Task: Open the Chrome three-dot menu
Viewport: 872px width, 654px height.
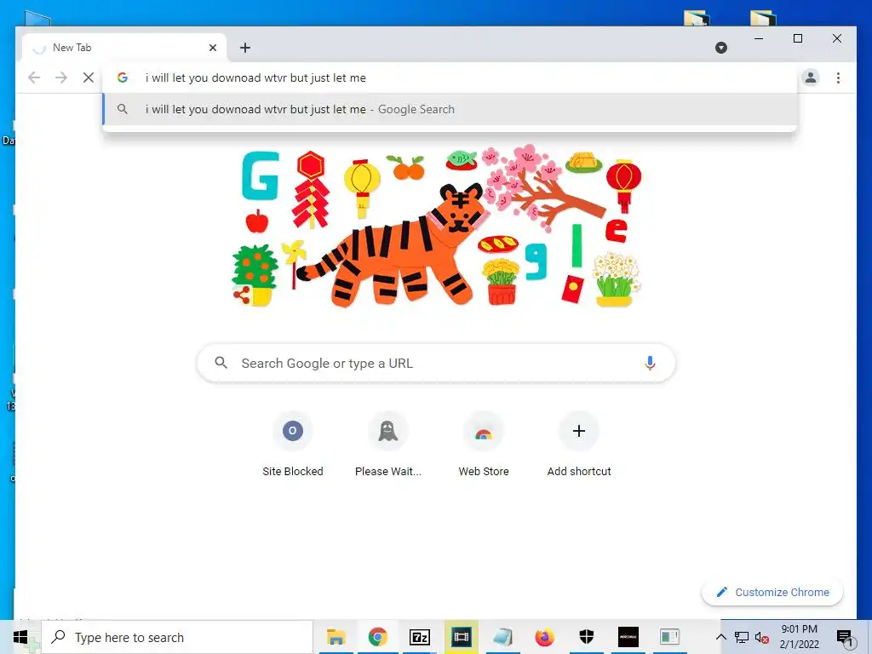Action: pos(838,77)
